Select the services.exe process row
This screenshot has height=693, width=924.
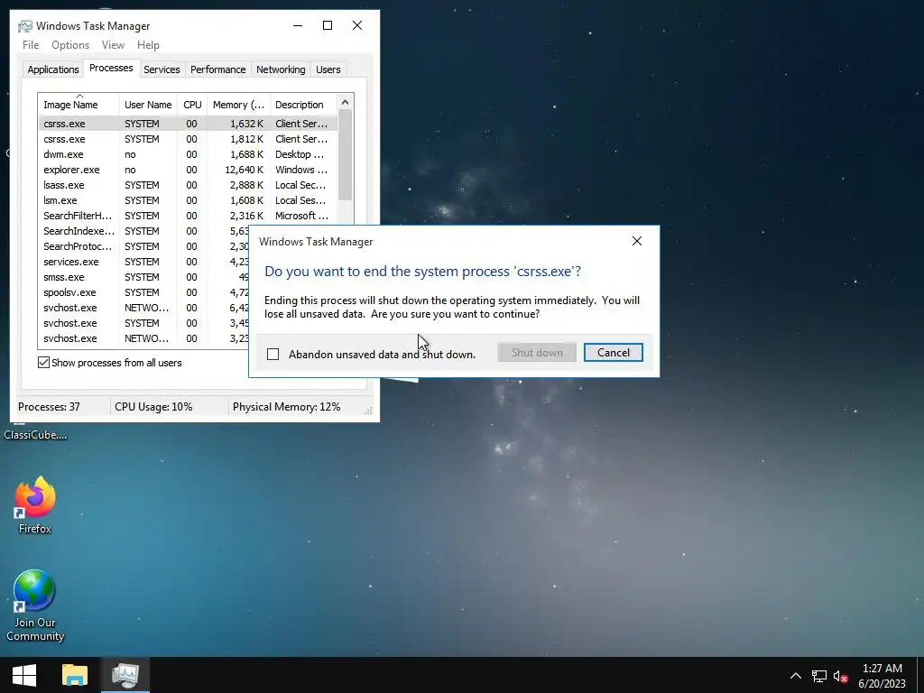pyautogui.click(x=143, y=262)
